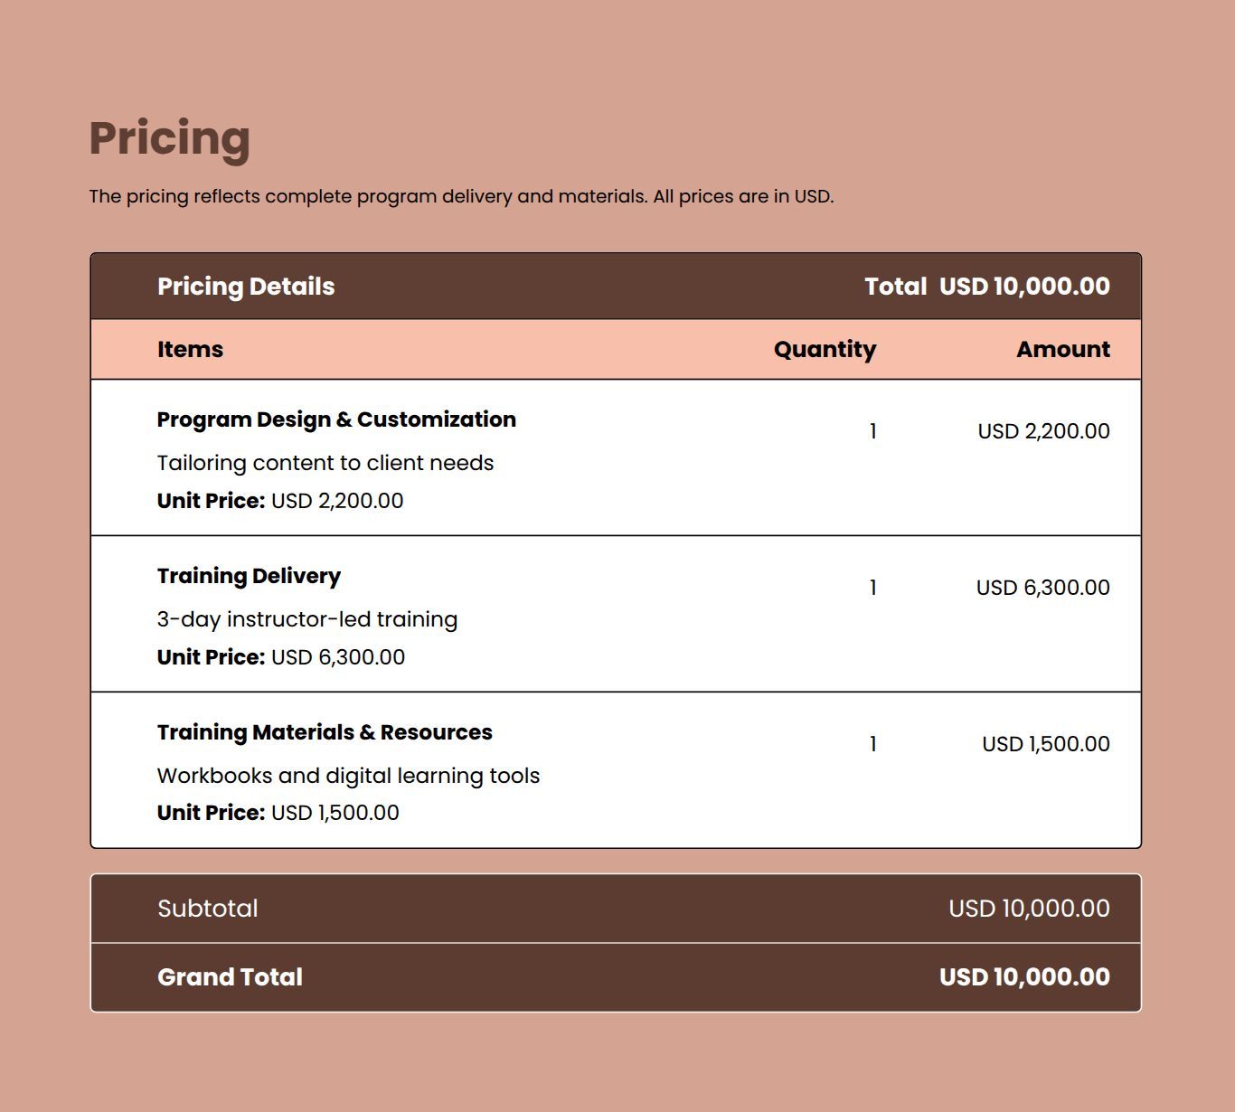Click the Subtotal row label
This screenshot has height=1112, width=1235.
[x=207, y=909]
